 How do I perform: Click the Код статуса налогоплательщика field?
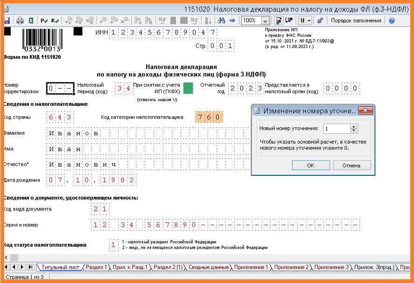tap(113, 245)
